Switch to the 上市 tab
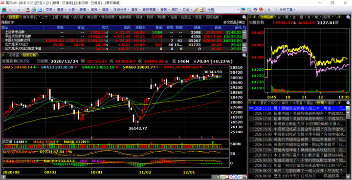The width and height of the screenshot is (352, 180). tap(44, 17)
